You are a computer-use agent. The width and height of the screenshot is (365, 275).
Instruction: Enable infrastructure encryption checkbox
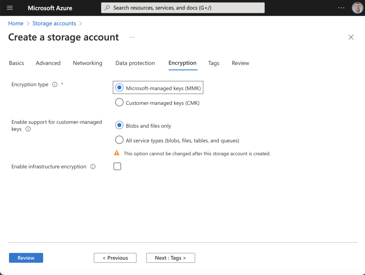117,166
